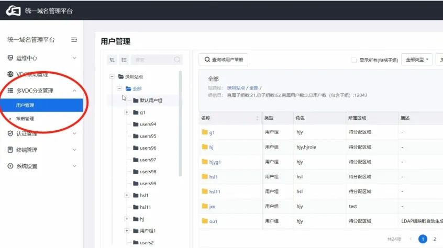
Task: Click the 深圳站点 link in the group path
Action: [236, 88]
